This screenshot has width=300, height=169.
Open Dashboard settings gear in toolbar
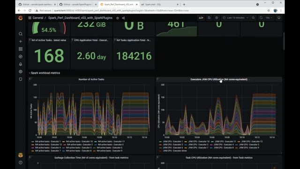tap(217, 18)
